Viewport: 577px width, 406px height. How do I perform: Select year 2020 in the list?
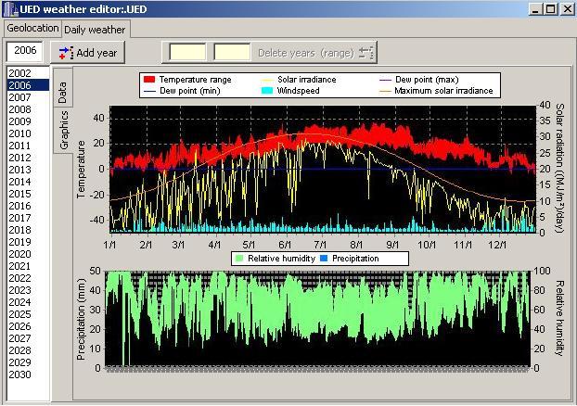[28, 254]
